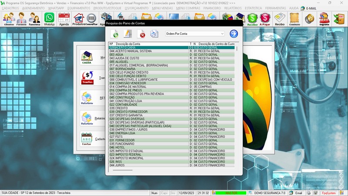The width and height of the screenshot is (348, 196).
Task: Click the print accounts list icon
Action: coord(154,34)
